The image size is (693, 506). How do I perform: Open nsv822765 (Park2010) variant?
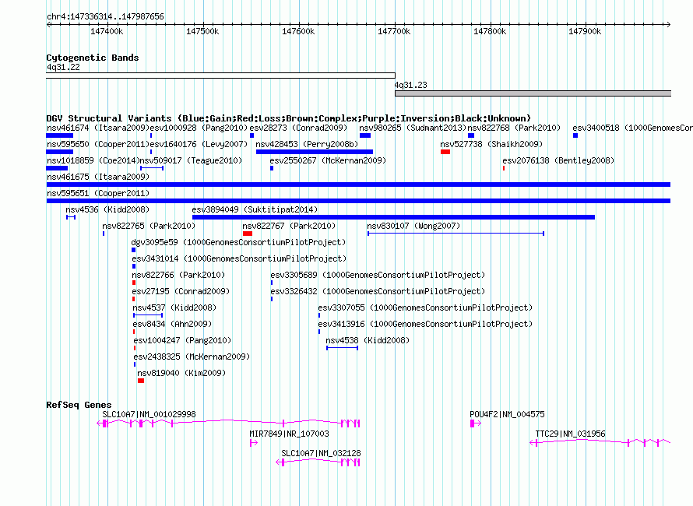click(149, 227)
